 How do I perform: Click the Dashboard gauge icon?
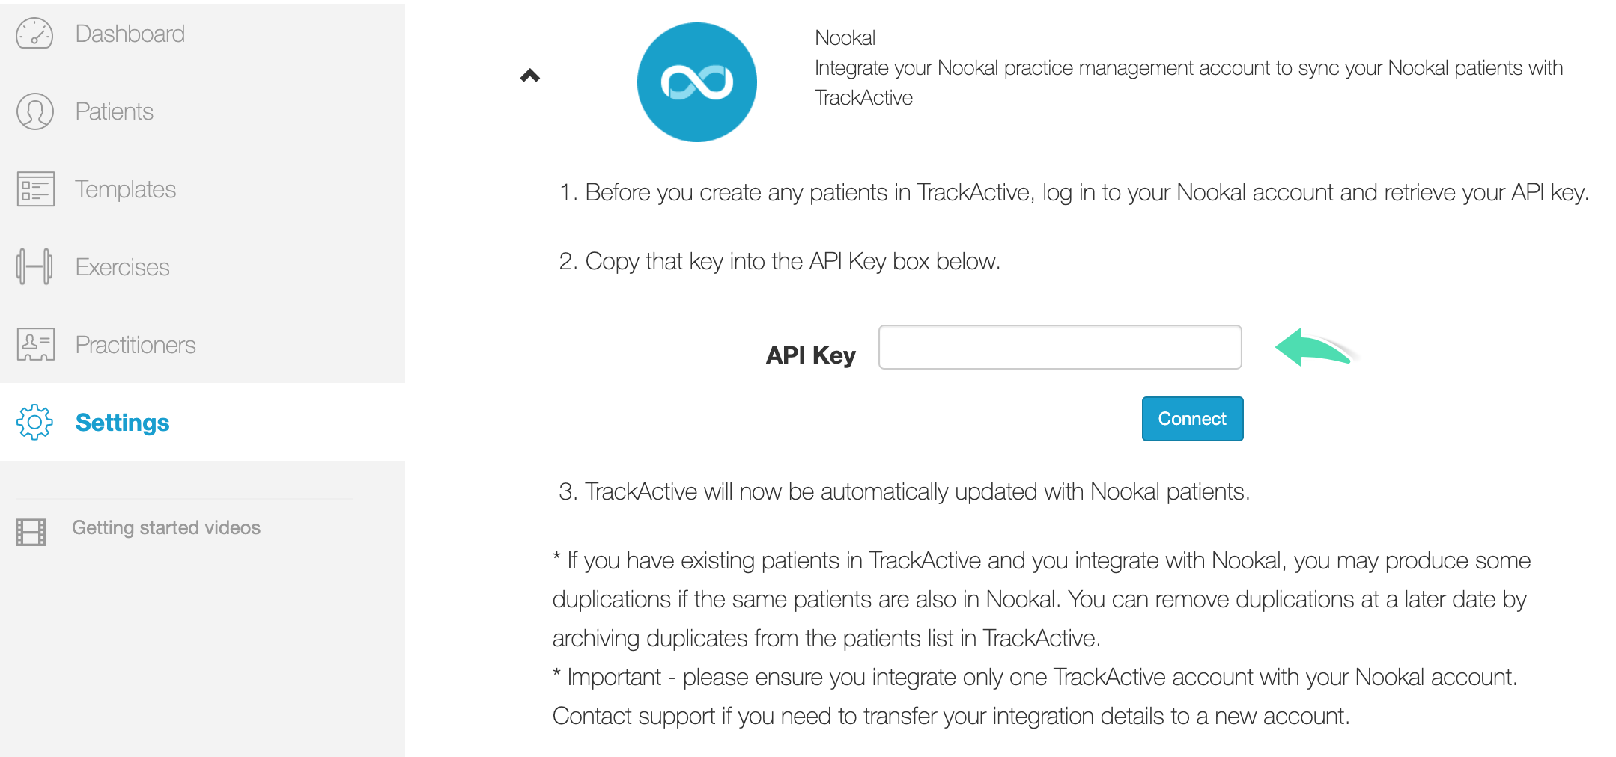(x=34, y=34)
